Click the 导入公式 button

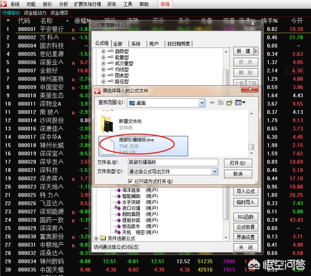click(x=245, y=191)
